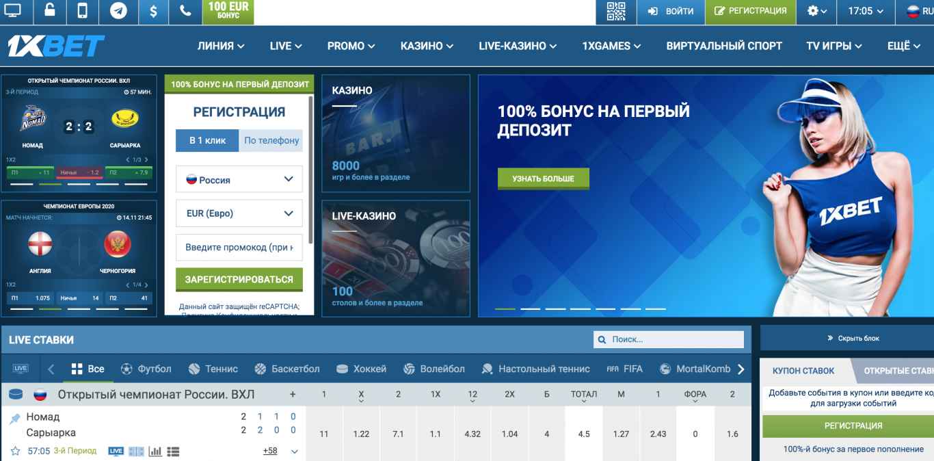Filter live bets by Футбол
The height and width of the screenshot is (461, 934).
point(146,369)
